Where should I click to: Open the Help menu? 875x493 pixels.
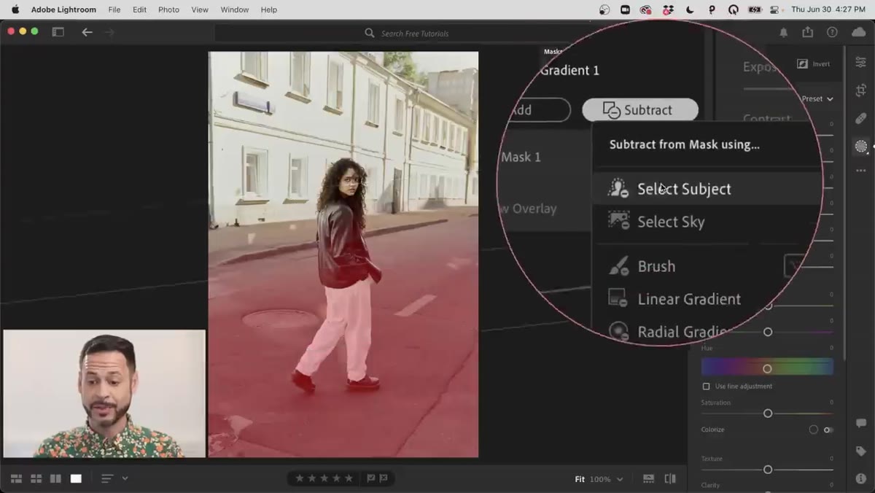[x=269, y=9]
